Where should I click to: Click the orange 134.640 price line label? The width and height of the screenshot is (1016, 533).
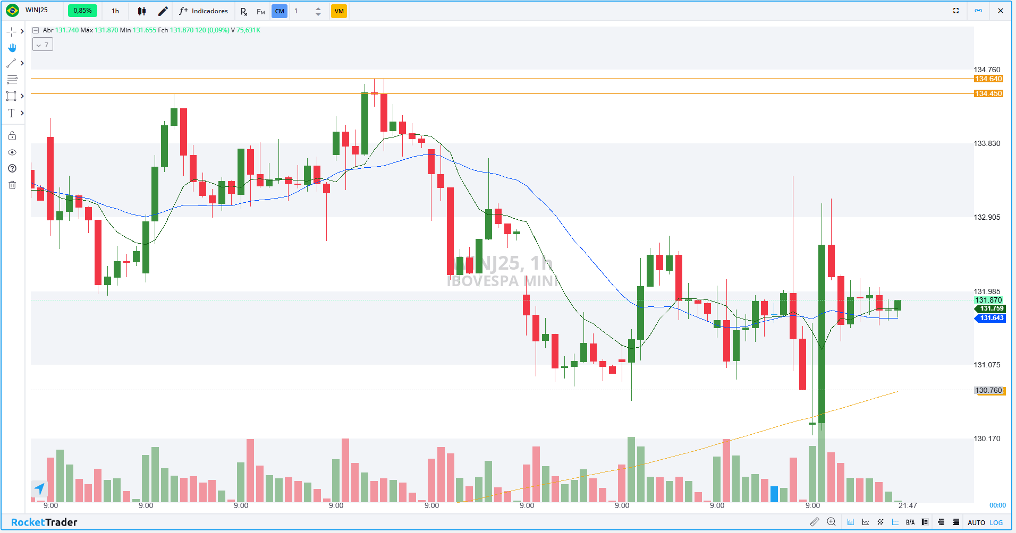tap(988, 79)
